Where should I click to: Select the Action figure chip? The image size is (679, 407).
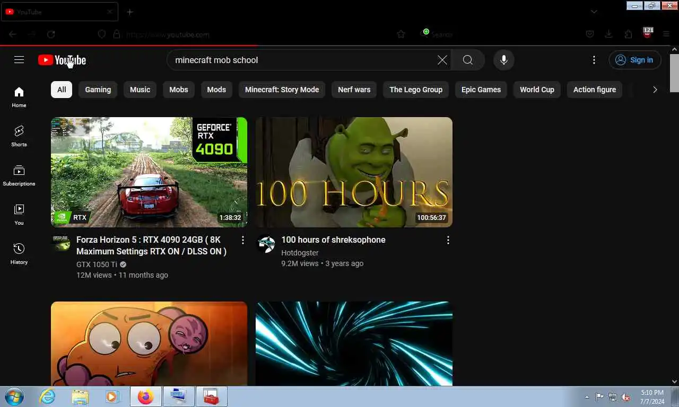click(x=595, y=90)
